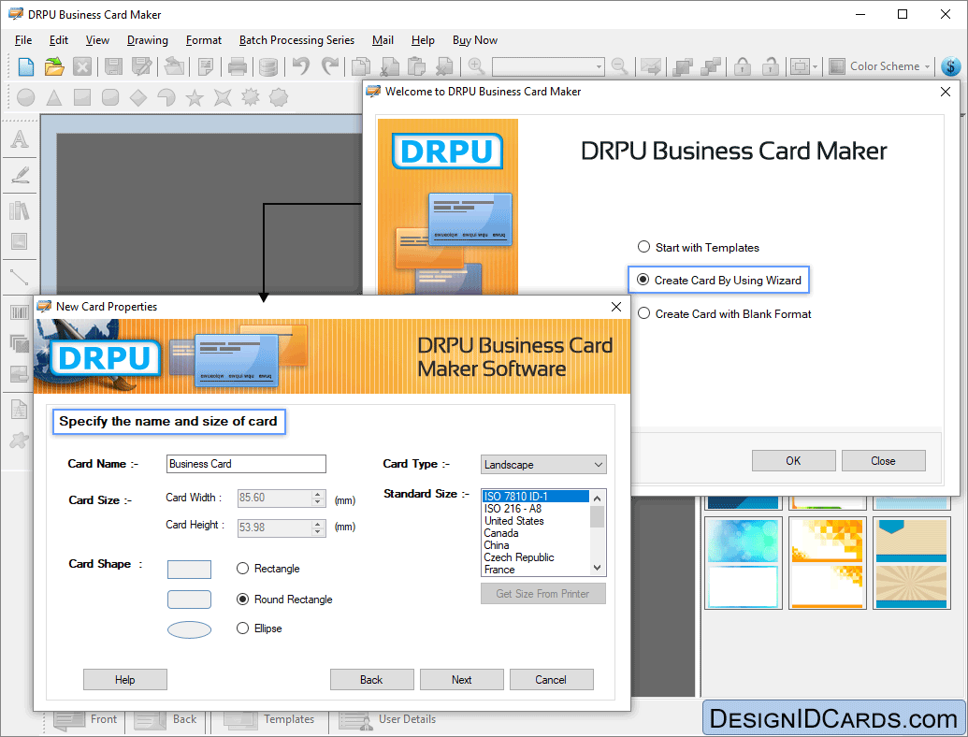Open the Buy Now menu

tap(475, 40)
